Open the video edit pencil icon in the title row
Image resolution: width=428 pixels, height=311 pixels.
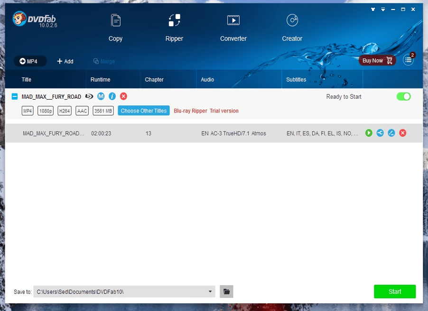click(391, 133)
